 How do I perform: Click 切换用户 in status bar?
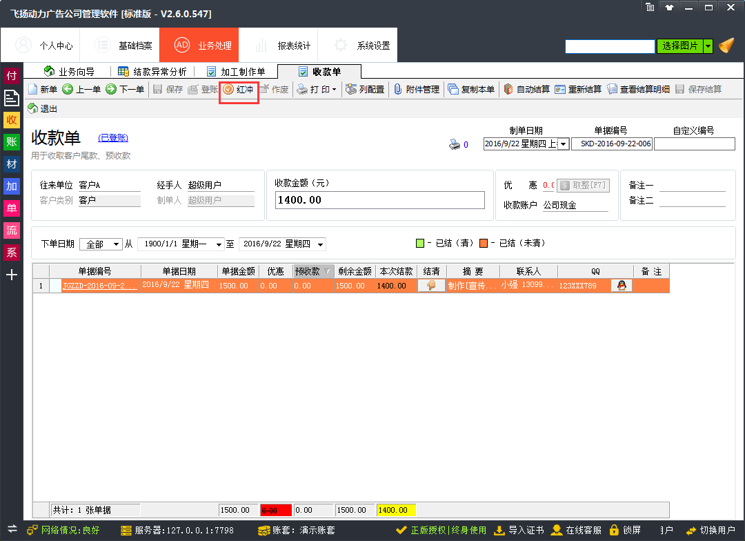[711, 530]
